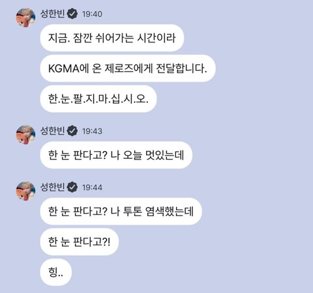313x293 pixels.
Task: Open profile picture beside the 19:44 message
Action: pyautogui.click(x=25, y=191)
